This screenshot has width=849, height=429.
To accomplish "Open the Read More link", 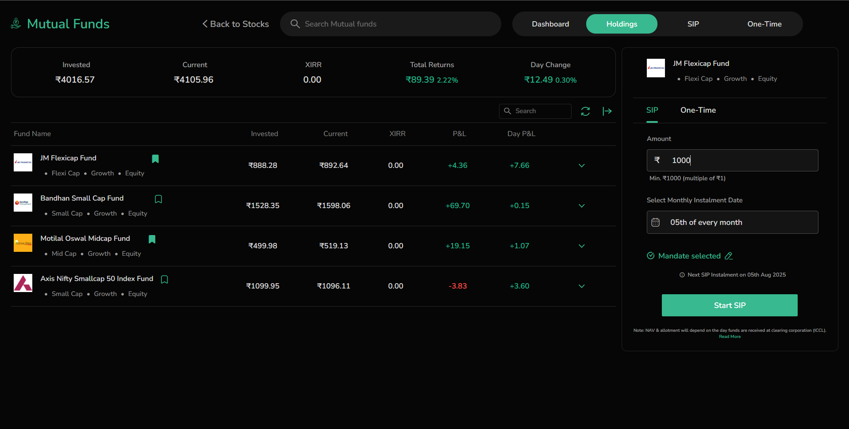I will pyautogui.click(x=730, y=337).
